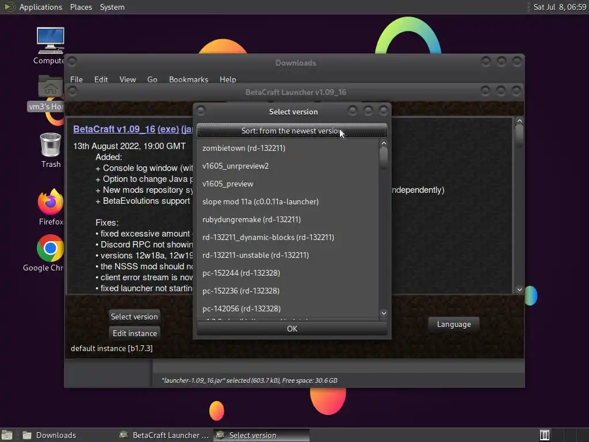Screen dimensions: 589x442
Task: Click the date and time clock
Action: 560,7
